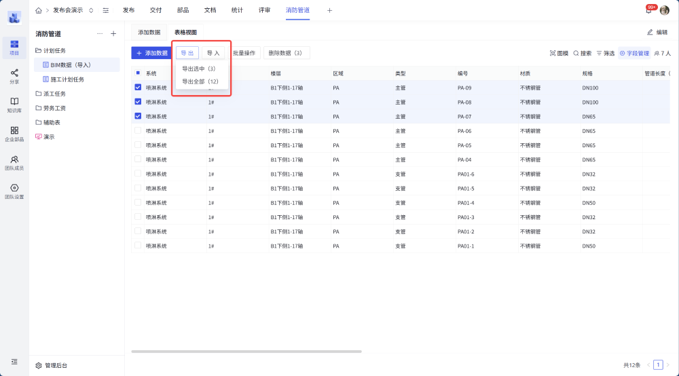Viewport: 679px width, 376px height.
Task: Open the 发布会演示 project switcher dropdown
Action: point(91,10)
